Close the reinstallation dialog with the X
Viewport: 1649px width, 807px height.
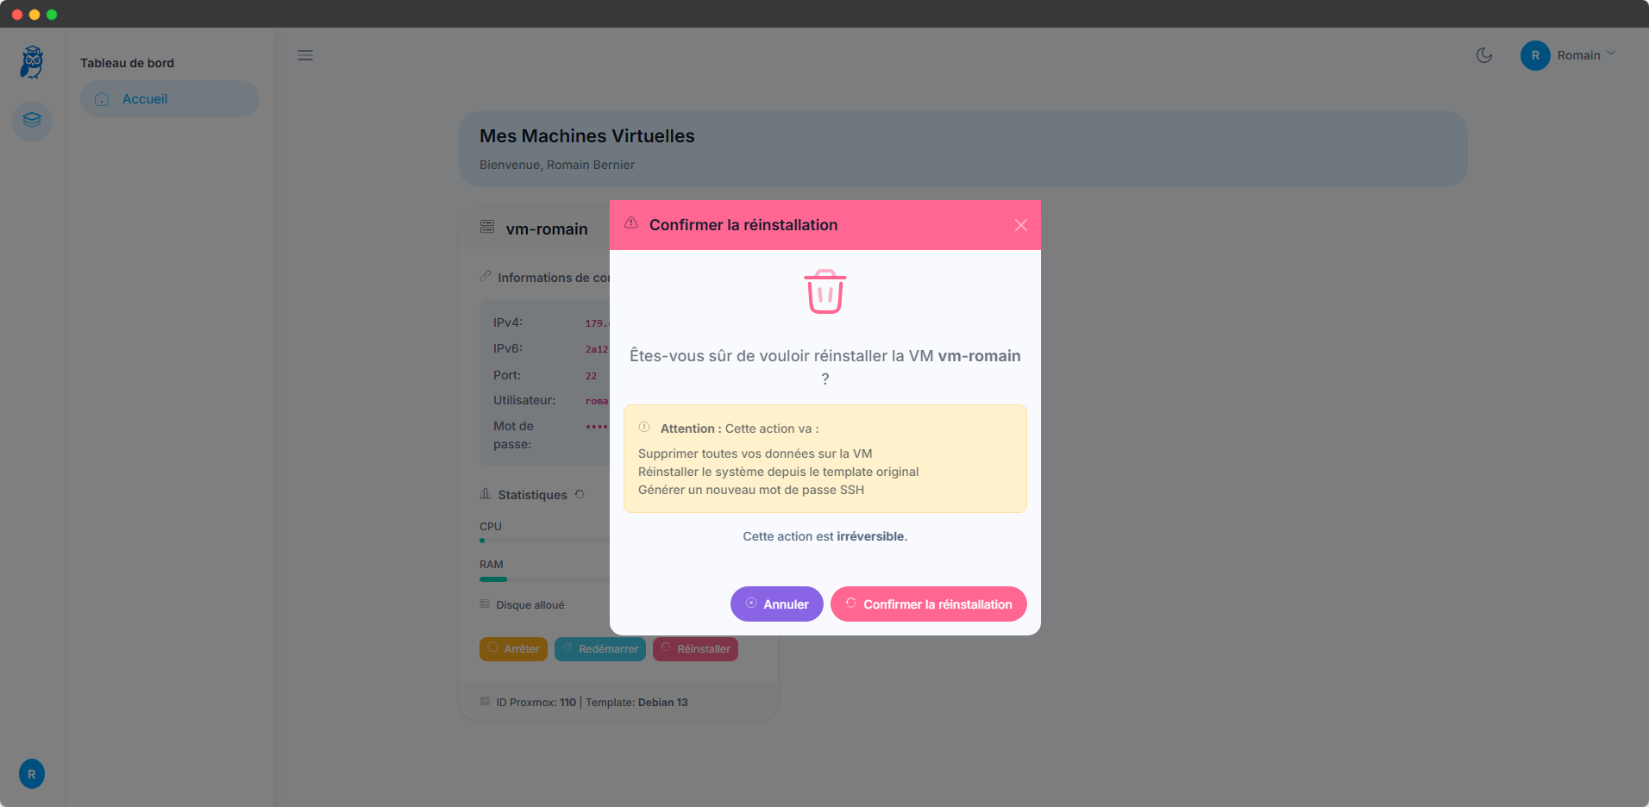[x=1020, y=224]
